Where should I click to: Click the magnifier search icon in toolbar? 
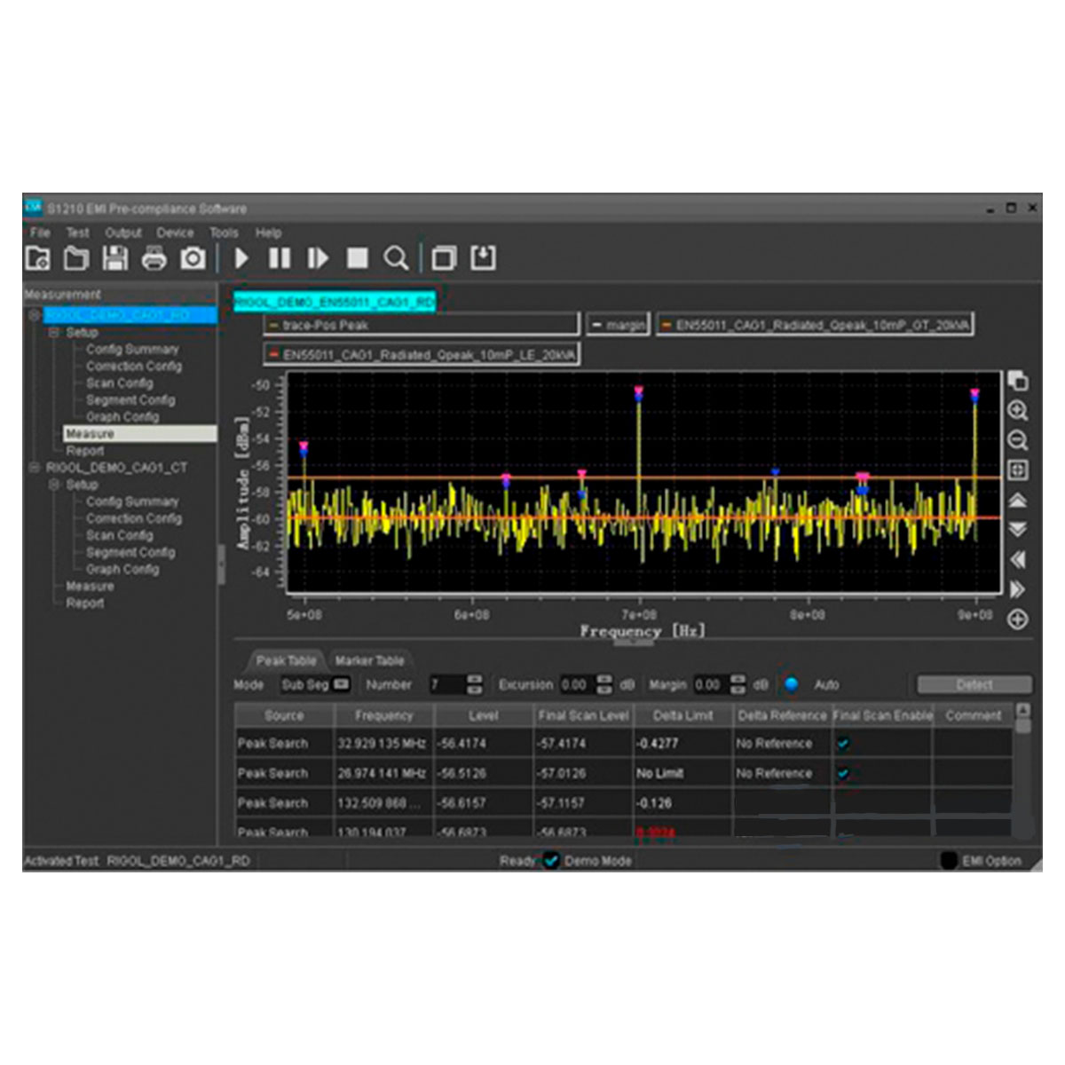(396, 258)
